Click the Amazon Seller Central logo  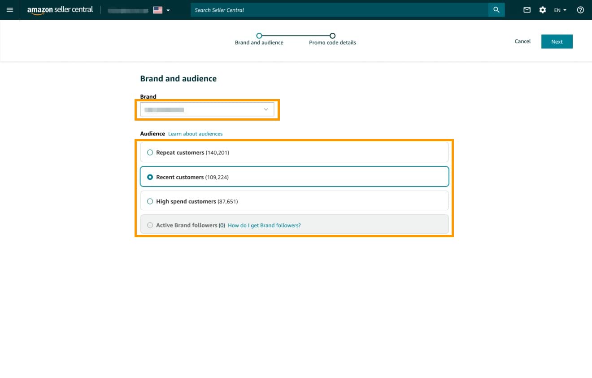(60, 10)
